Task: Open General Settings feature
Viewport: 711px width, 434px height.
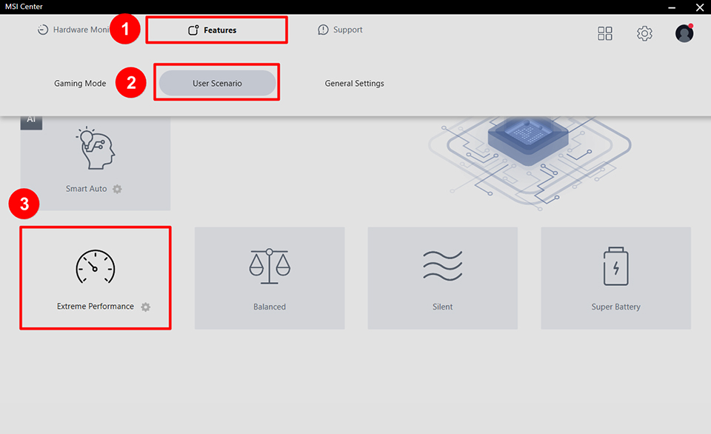Action: 354,84
